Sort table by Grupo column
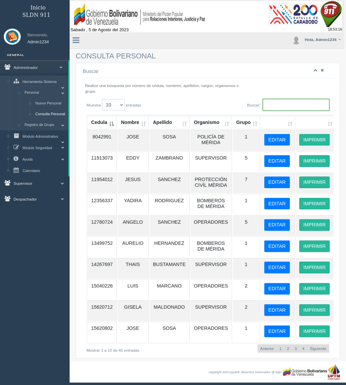Viewport: 346px width, 385px height. [x=246, y=123]
